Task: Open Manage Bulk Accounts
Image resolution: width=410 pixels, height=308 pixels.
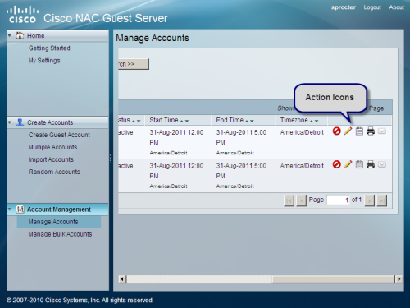Action: 60,234
